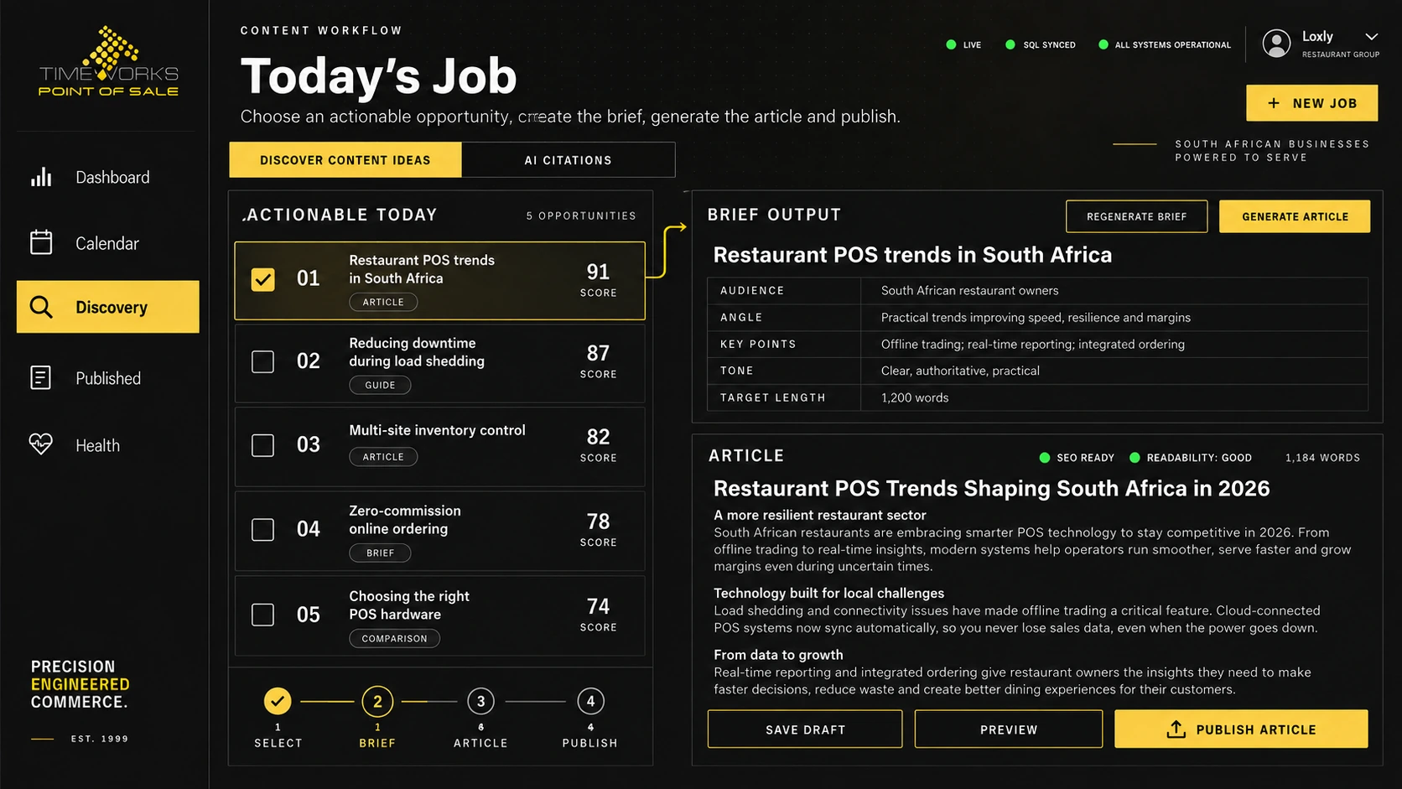Viewport: 1402px width, 789px height.
Task: Click the upload icon on Publish Article
Action: tap(1176, 729)
